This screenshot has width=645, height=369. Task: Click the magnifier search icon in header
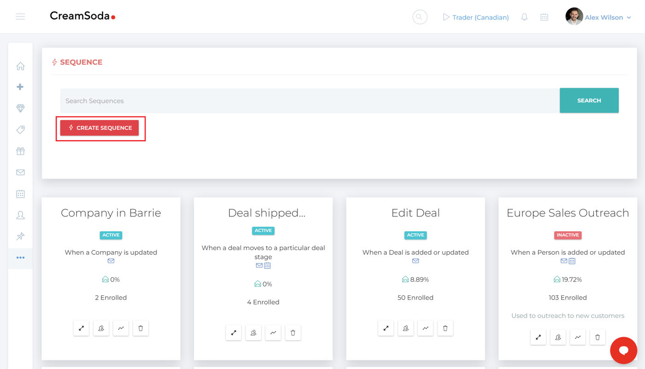point(420,17)
